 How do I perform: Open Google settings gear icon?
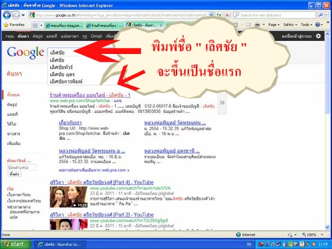coord(318,36)
